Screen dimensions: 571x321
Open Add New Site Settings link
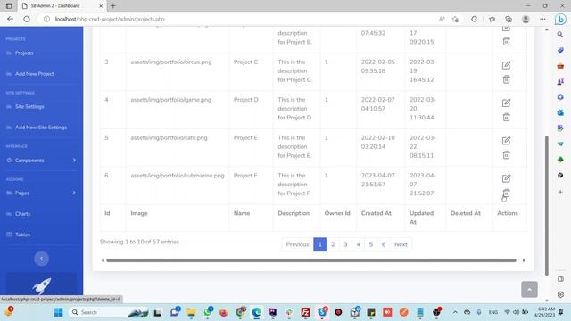pyautogui.click(x=41, y=128)
